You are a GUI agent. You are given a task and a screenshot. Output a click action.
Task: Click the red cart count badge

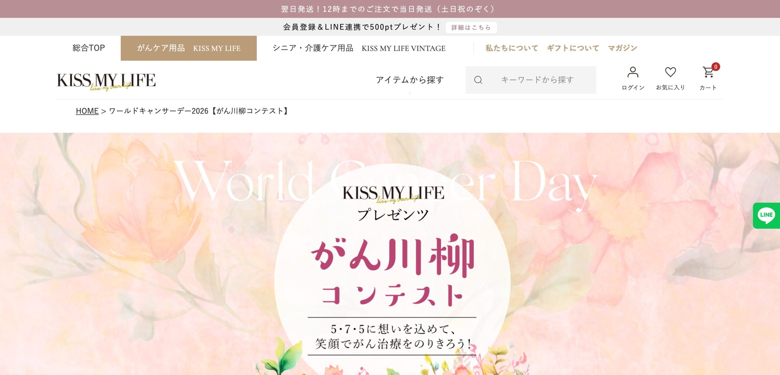coord(716,67)
